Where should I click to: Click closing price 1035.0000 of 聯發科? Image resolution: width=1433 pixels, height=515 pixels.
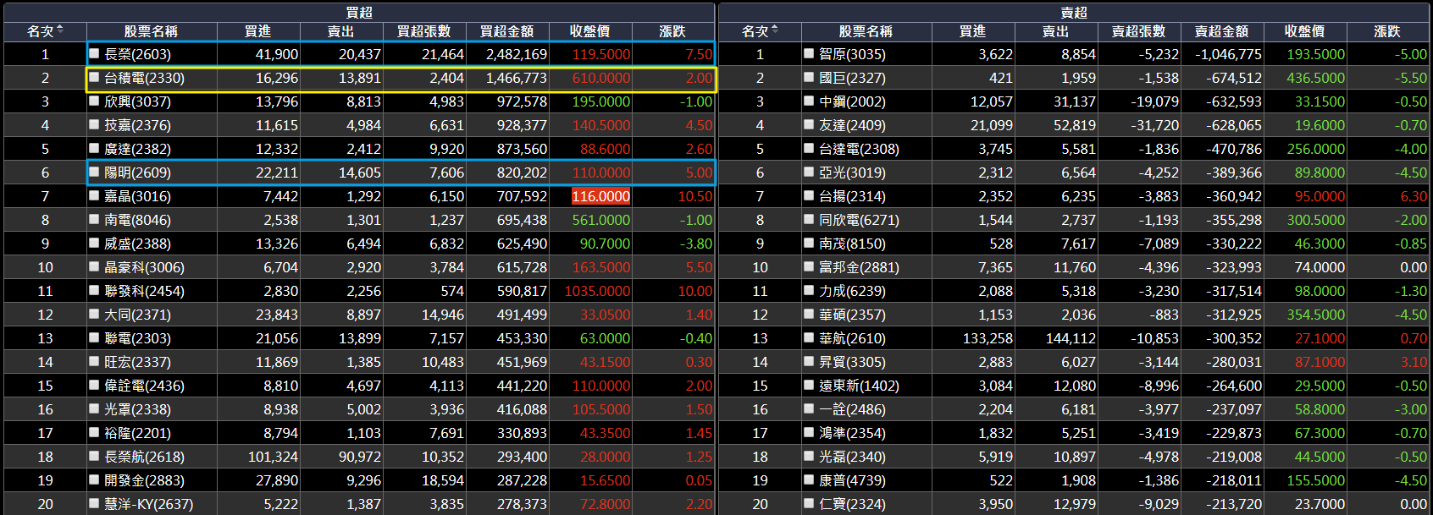(597, 291)
